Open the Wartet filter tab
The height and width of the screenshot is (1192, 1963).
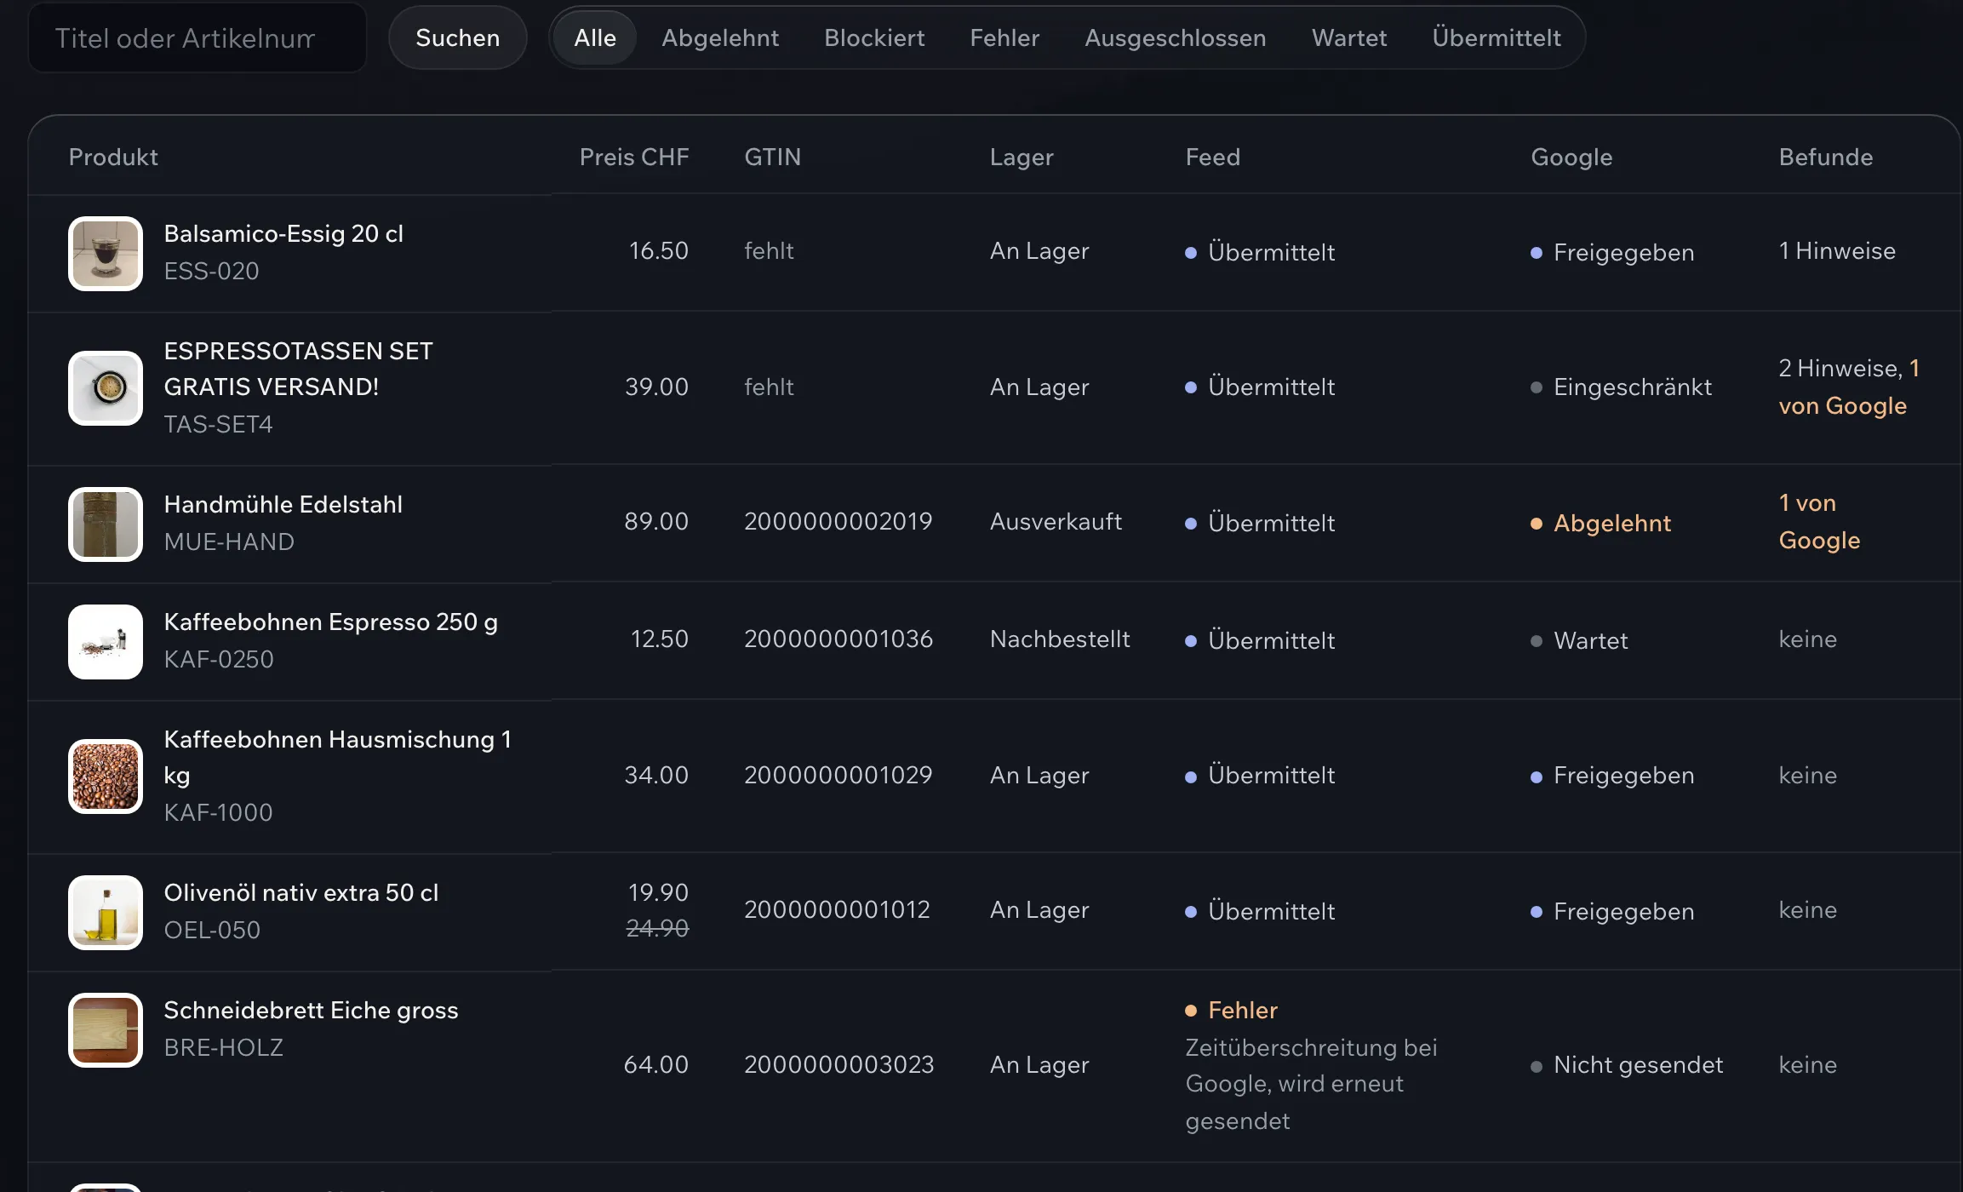[1349, 37]
